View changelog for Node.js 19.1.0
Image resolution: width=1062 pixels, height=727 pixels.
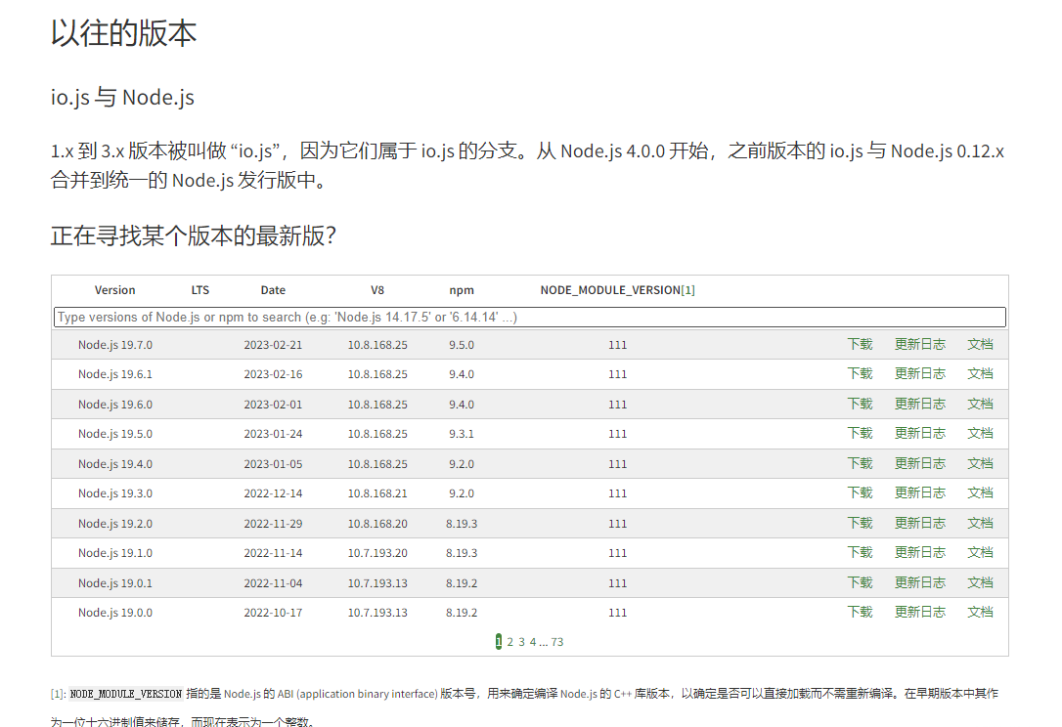pyautogui.click(x=920, y=552)
